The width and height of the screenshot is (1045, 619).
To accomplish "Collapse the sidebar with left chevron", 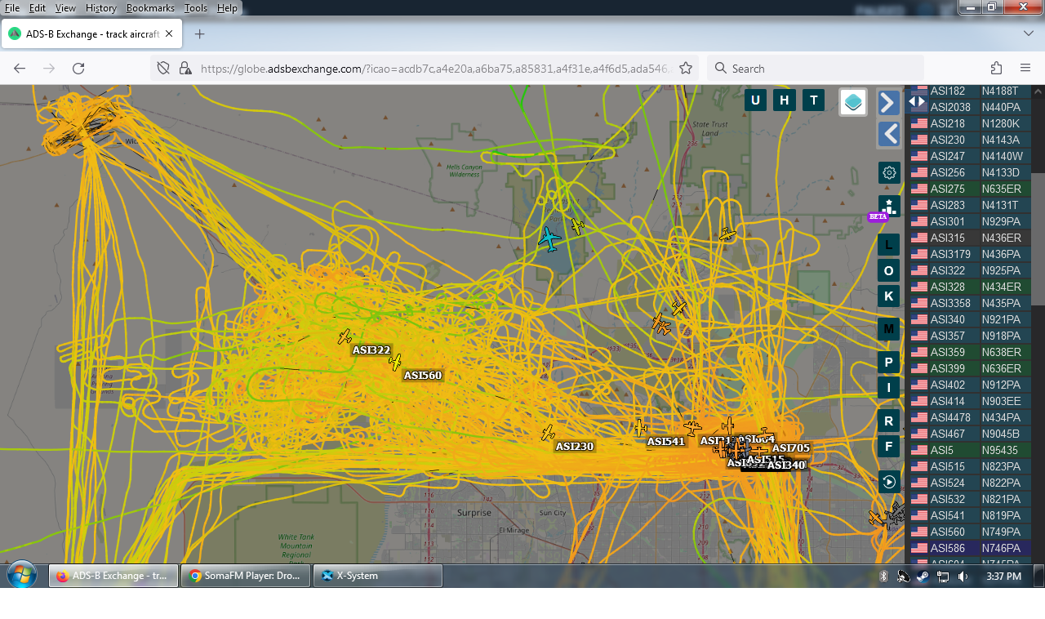I will 889,134.
